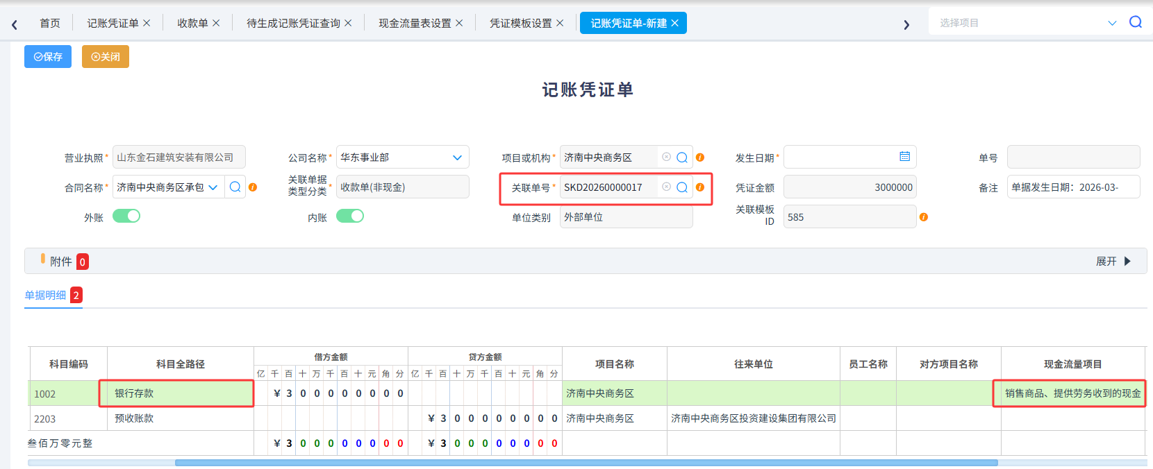Close the 记账凭证单-新建 tab
This screenshot has height=469, width=1153.
[x=674, y=23]
